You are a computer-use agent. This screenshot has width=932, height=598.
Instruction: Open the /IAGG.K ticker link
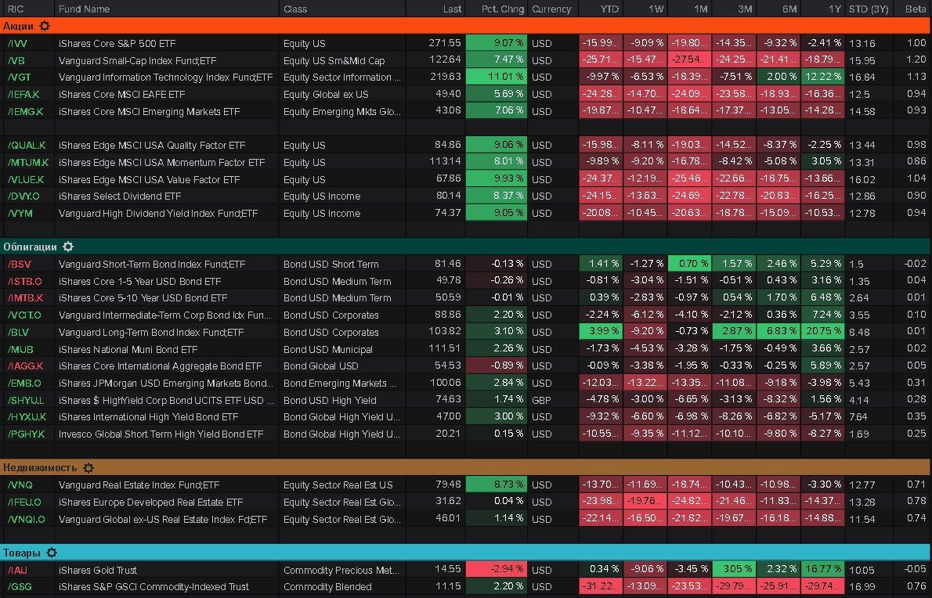[x=26, y=366]
